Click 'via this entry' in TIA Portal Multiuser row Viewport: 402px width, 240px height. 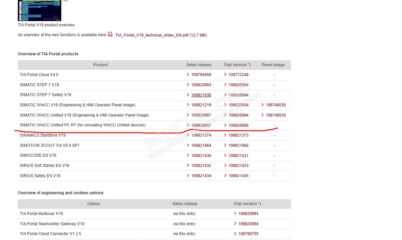[x=184, y=214]
